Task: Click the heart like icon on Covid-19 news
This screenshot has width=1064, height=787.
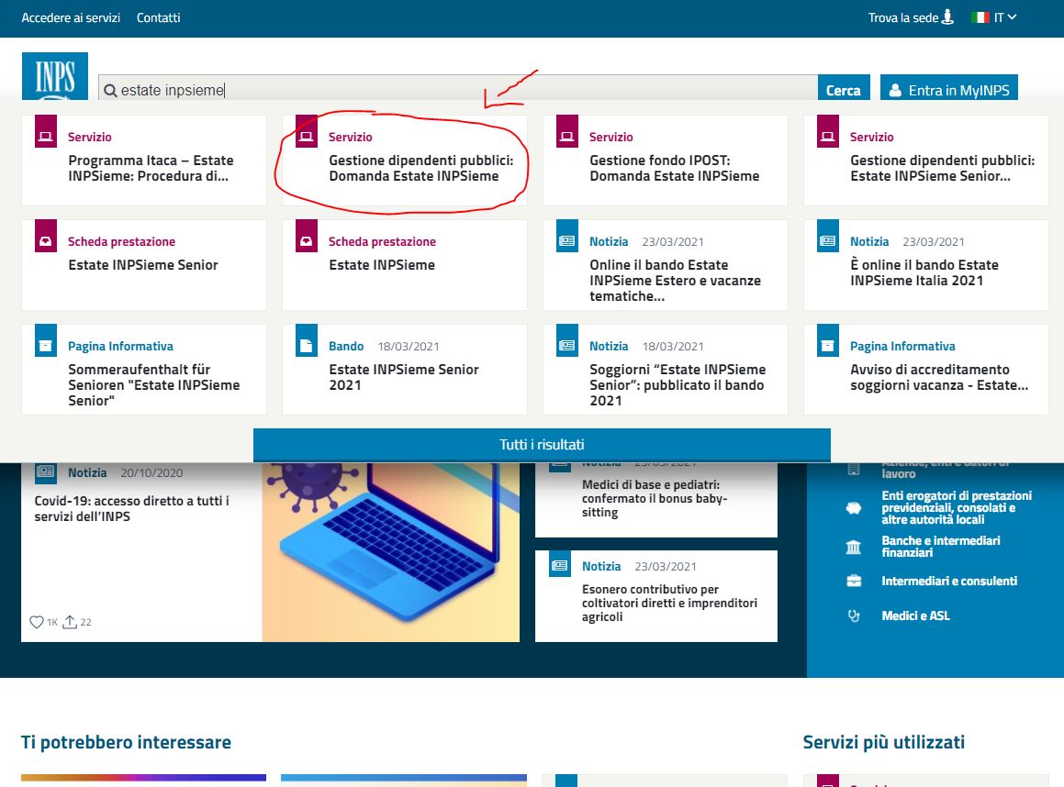Action: (x=37, y=622)
